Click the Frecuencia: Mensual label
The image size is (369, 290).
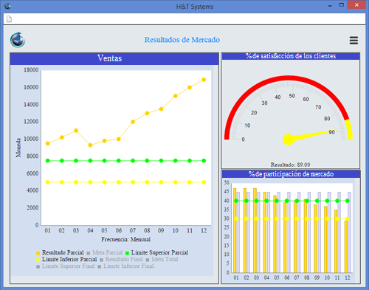coord(125,239)
